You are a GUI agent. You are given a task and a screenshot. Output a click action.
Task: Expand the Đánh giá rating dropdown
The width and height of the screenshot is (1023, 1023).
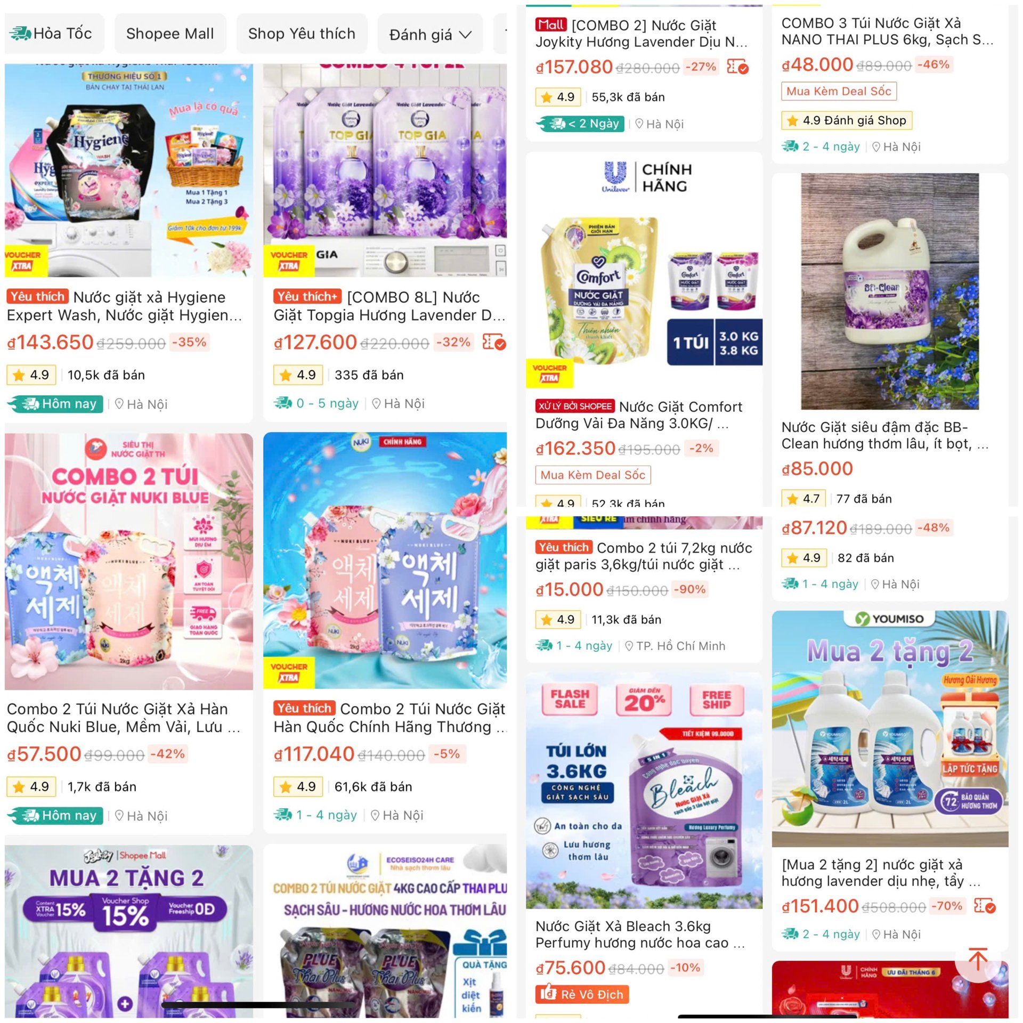tap(430, 35)
